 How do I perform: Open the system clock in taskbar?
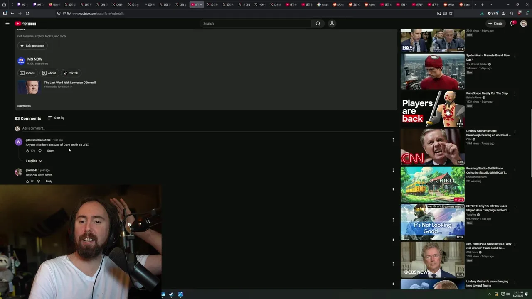pyautogui.click(x=518, y=294)
